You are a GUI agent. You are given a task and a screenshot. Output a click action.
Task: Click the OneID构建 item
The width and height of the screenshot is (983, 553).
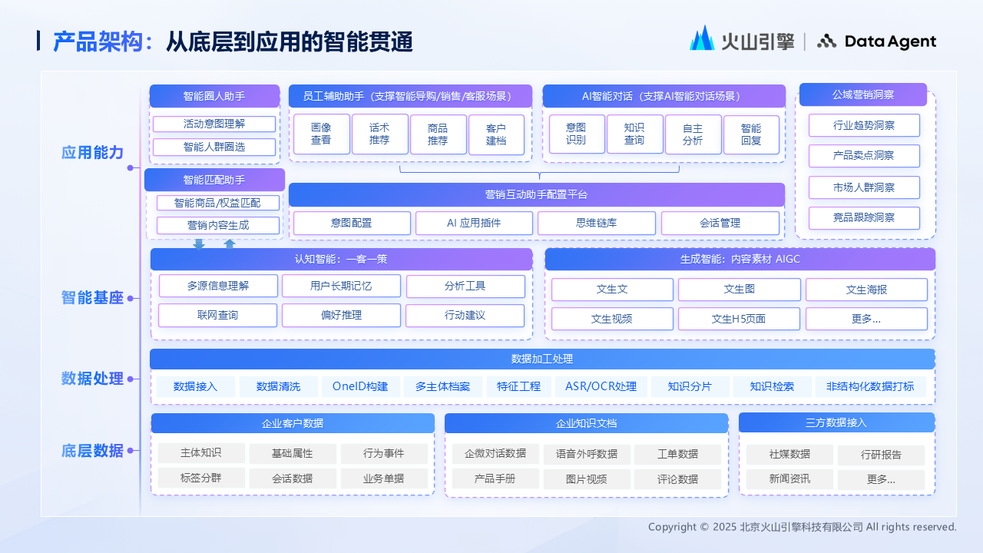[360, 386]
